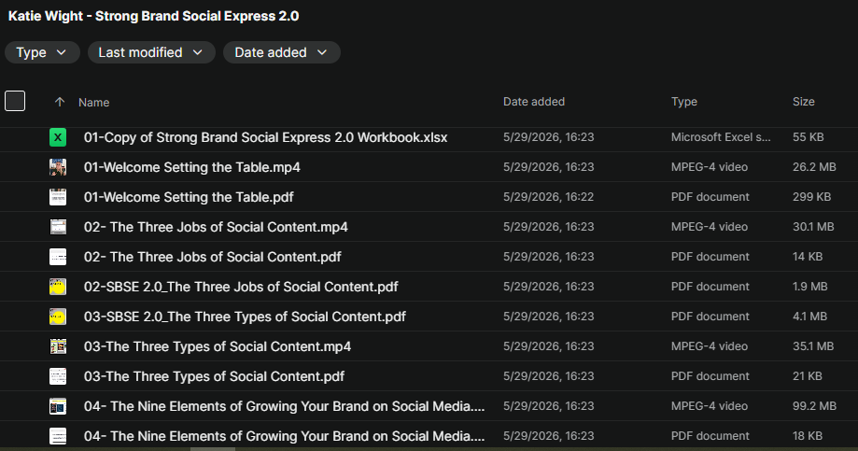Open the Last modified filter dropdown
858x451 pixels.
click(x=151, y=52)
